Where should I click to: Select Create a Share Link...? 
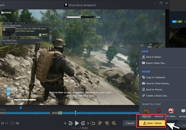pos(155,96)
